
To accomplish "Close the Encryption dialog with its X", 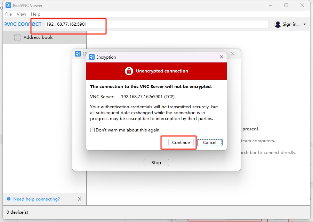I will coord(222,57).
